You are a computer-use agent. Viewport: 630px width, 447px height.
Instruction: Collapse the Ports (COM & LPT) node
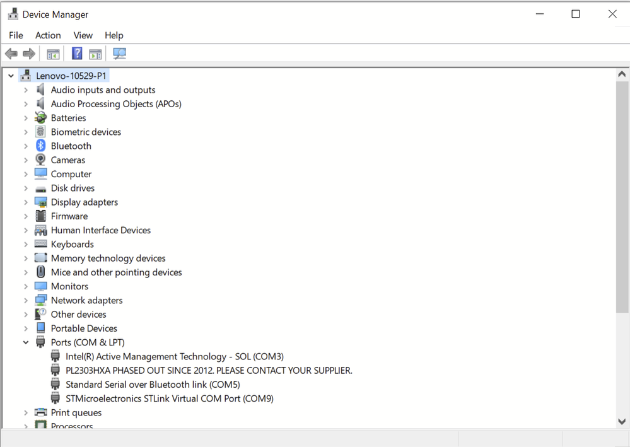[26, 342]
